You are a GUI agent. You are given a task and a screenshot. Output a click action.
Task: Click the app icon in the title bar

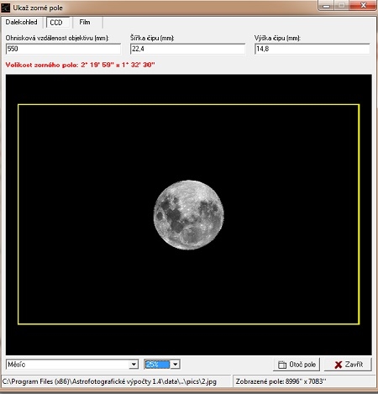5,8
